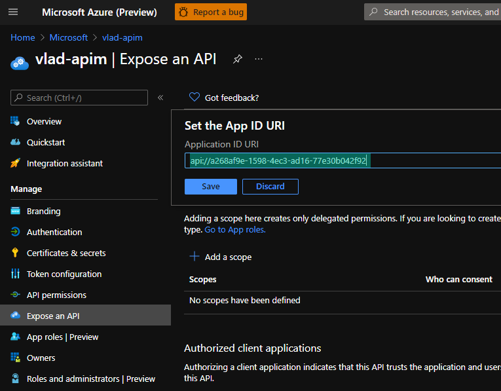Click the Got feedback heart icon
The image size is (501, 391).
click(194, 97)
